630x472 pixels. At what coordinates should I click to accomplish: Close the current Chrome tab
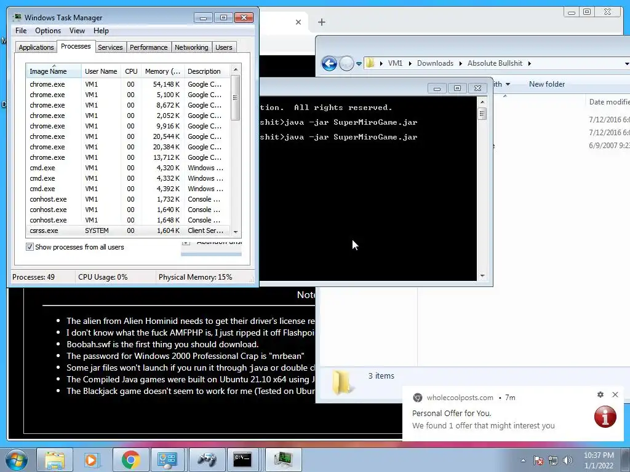tap(298, 22)
